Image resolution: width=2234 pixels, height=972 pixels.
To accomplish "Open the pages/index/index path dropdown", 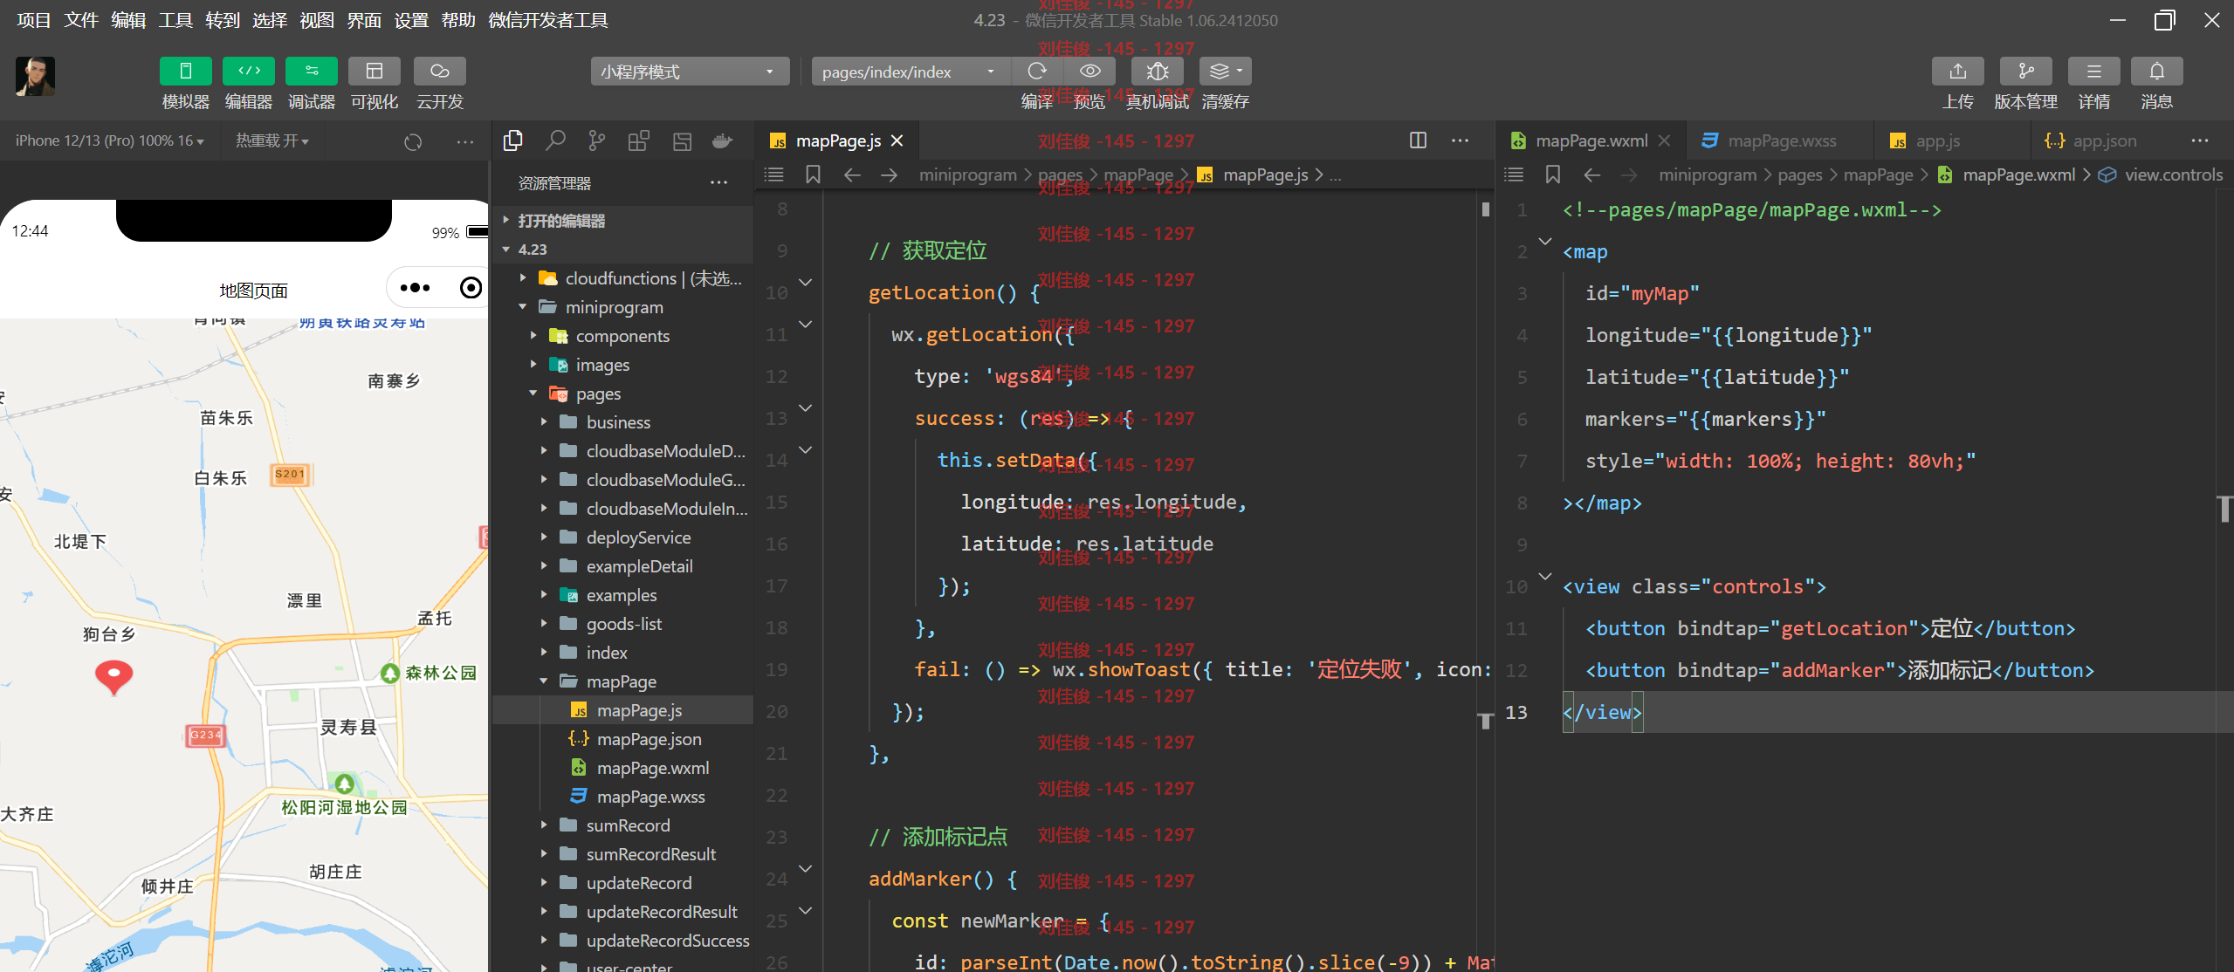I will (911, 72).
